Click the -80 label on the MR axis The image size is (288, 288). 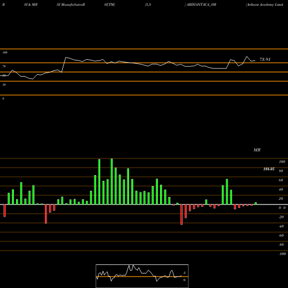pyautogui.click(x=281, y=245)
